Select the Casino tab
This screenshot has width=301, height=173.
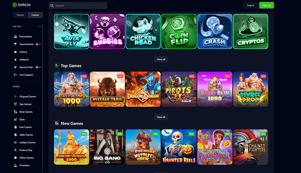point(35,15)
